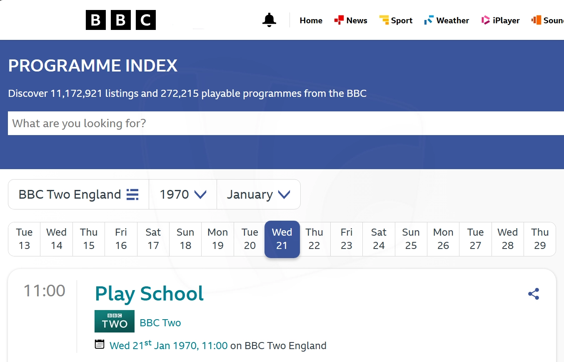This screenshot has height=362, width=564.
Task: Switch to Sun 25 listings
Action: [x=411, y=239]
